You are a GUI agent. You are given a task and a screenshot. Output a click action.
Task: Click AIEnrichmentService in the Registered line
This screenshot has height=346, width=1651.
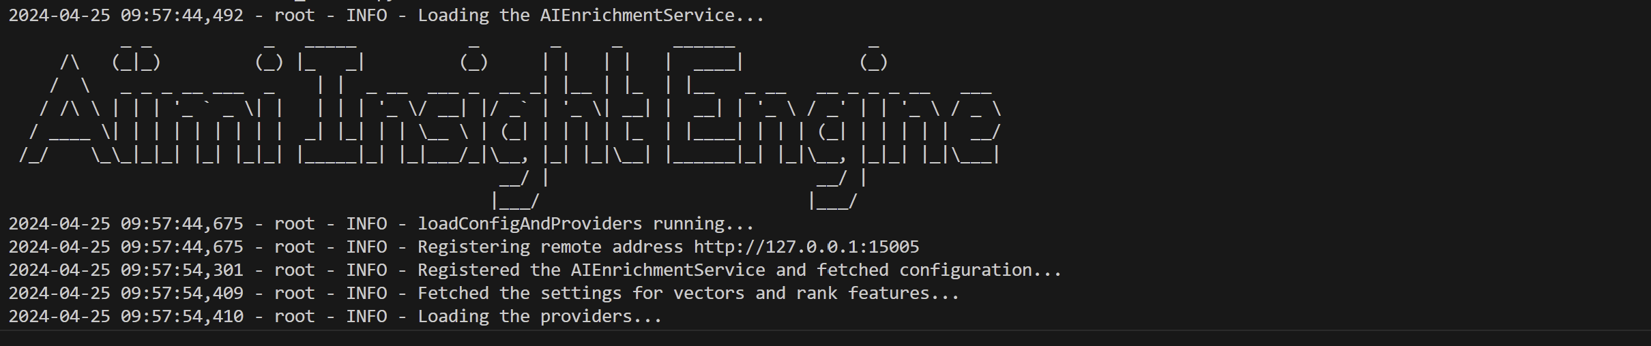point(668,270)
